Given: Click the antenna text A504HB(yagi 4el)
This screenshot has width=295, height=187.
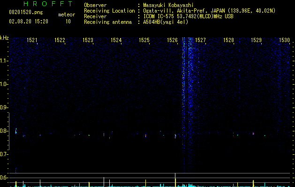Looking at the screenshot, I should [x=166, y=22].
